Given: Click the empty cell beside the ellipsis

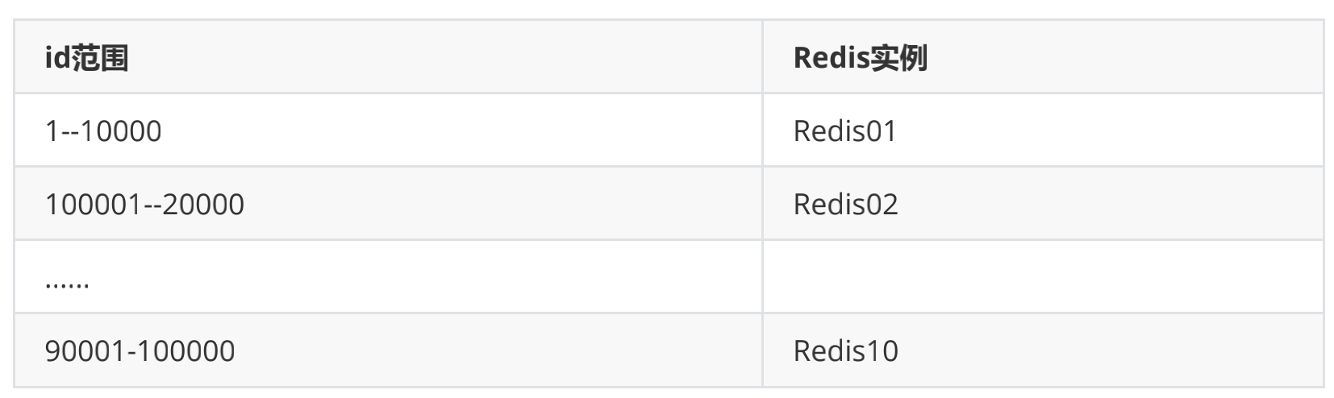Looking at the screenshot, I should click(1042, 277).
